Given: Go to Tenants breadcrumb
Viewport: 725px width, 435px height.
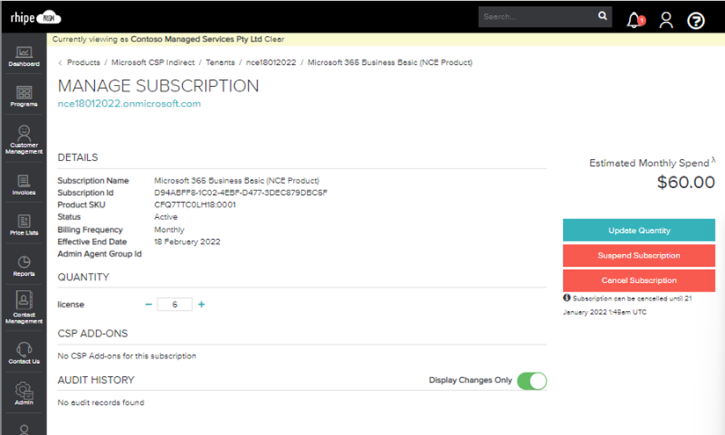Looking at the screenshot, I should point(220,62).
